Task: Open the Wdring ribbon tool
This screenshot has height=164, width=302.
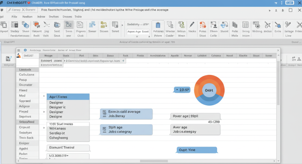Action: (x=256, y=25)
